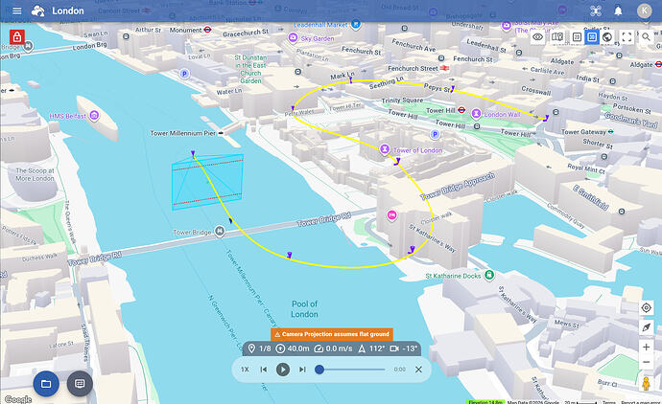Click the heading value 112°
This screenshot has width=662, height=404.
pos(371,348)
